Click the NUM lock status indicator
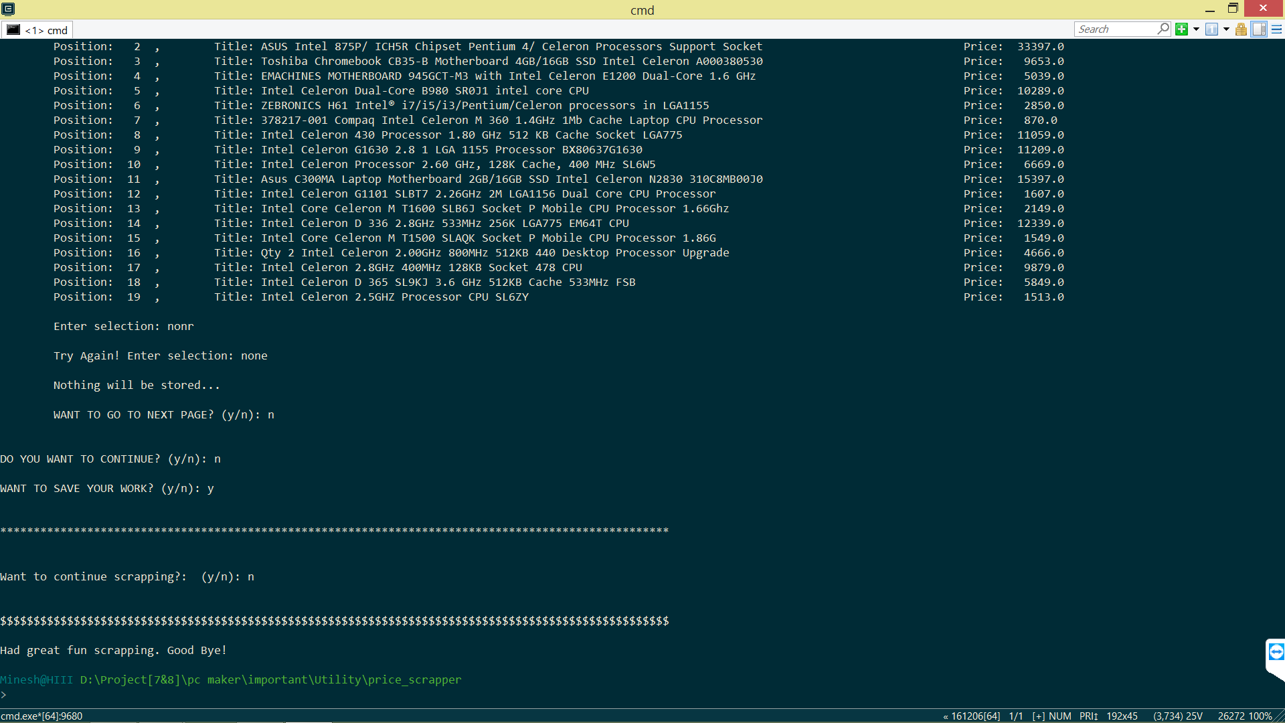This screenshot has width=1285, height=723. (x=1060, y=716)
